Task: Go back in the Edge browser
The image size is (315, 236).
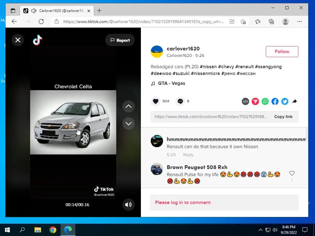Action: tap(14, 22)
